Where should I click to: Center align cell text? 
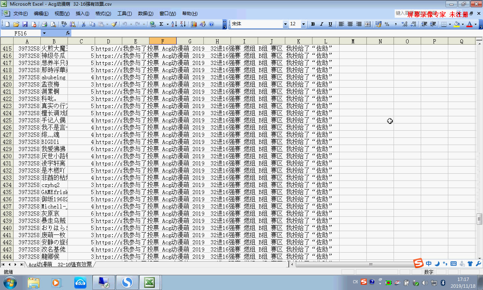pyautogui.click(x=350, y=24)
